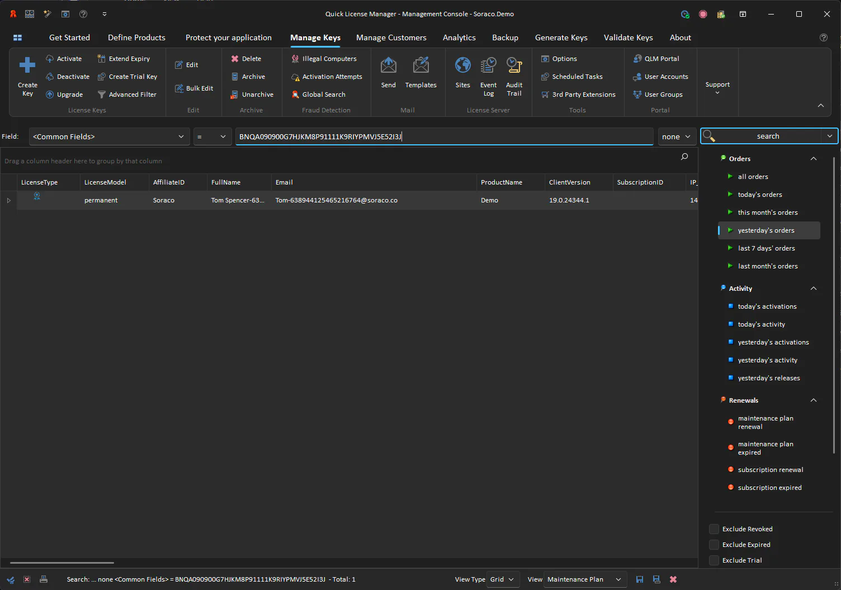Click the Bulk Edit icon
The width and height of the screenshot is (841, 590).
(179, 88)
